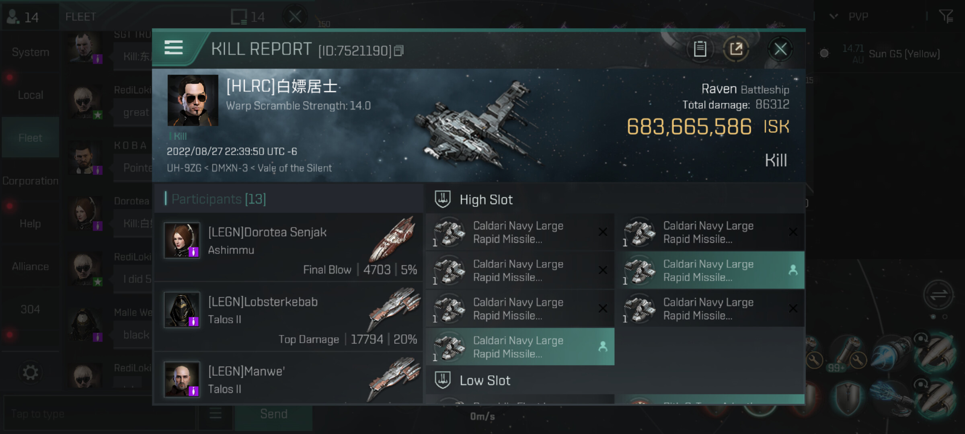965x434 pixels.
Task: Switch to the Corporation chat channel
Action: (30, 181)
